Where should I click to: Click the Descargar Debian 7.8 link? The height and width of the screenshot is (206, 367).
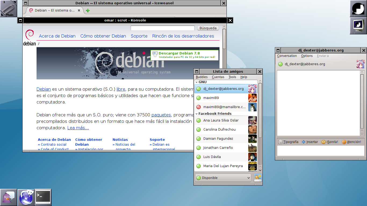coord(179,53)
